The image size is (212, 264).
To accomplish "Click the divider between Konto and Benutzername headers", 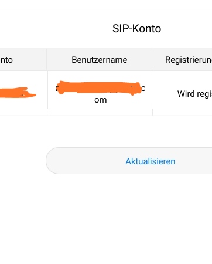I will [x=47, y=59].
